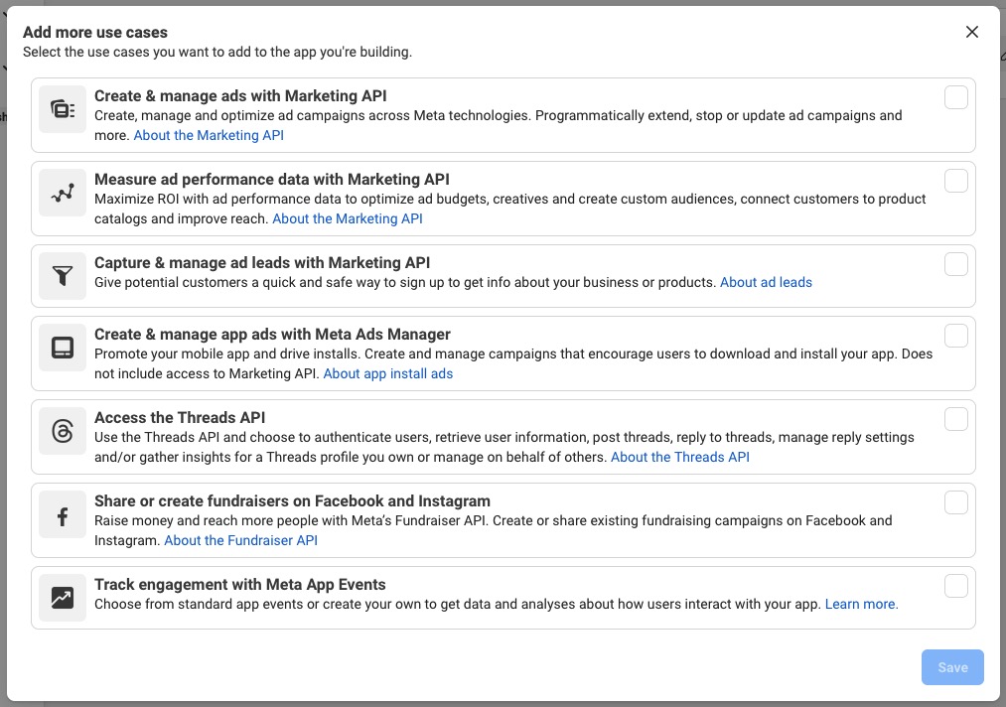Click the Create & manage ads with Marketing API title

(240, 95)
